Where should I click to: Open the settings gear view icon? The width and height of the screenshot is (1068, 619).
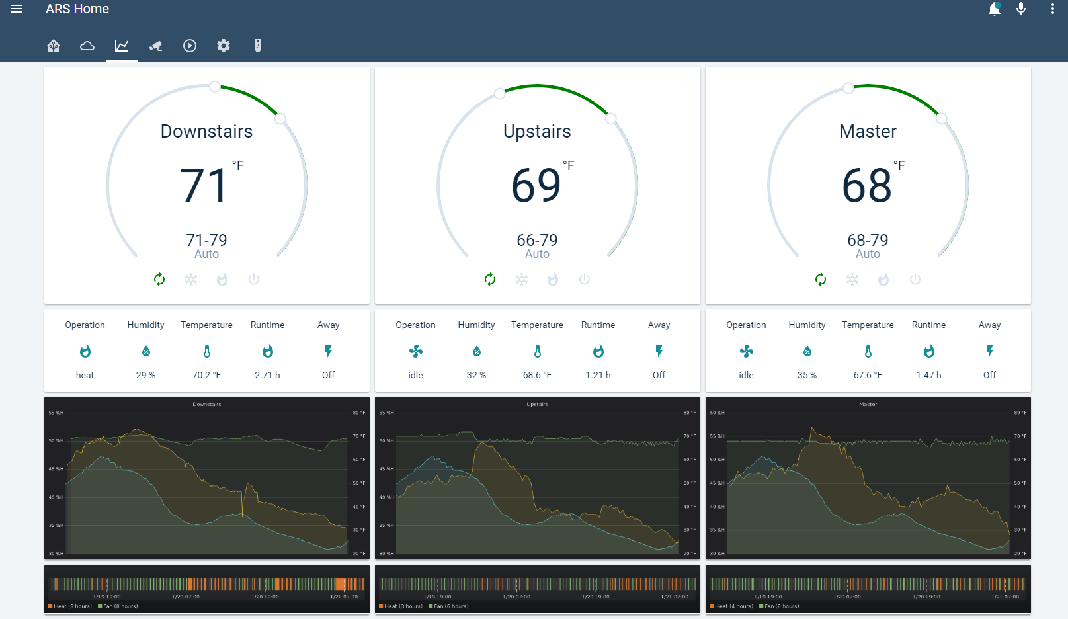(223, 46)
